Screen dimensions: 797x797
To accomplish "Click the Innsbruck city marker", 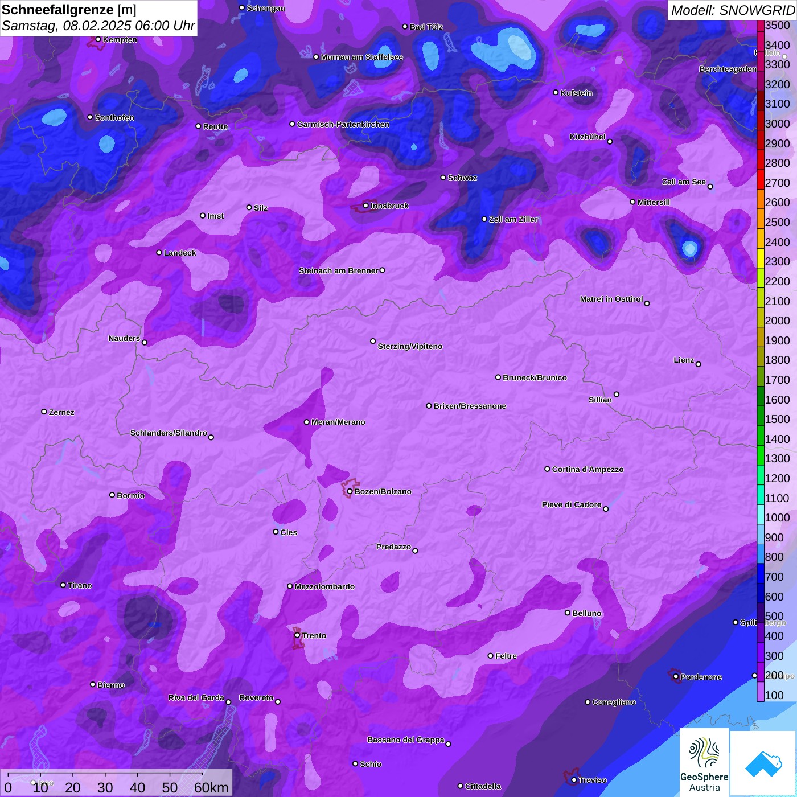I will (x=366, y=206).
